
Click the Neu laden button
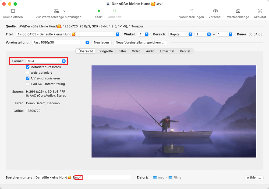(101, 42)
